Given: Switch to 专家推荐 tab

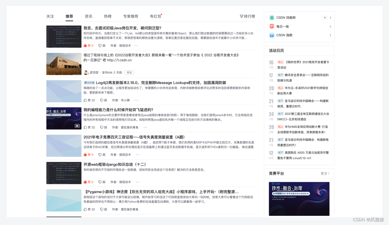Looking at the screenshot, I should (131, 16).
